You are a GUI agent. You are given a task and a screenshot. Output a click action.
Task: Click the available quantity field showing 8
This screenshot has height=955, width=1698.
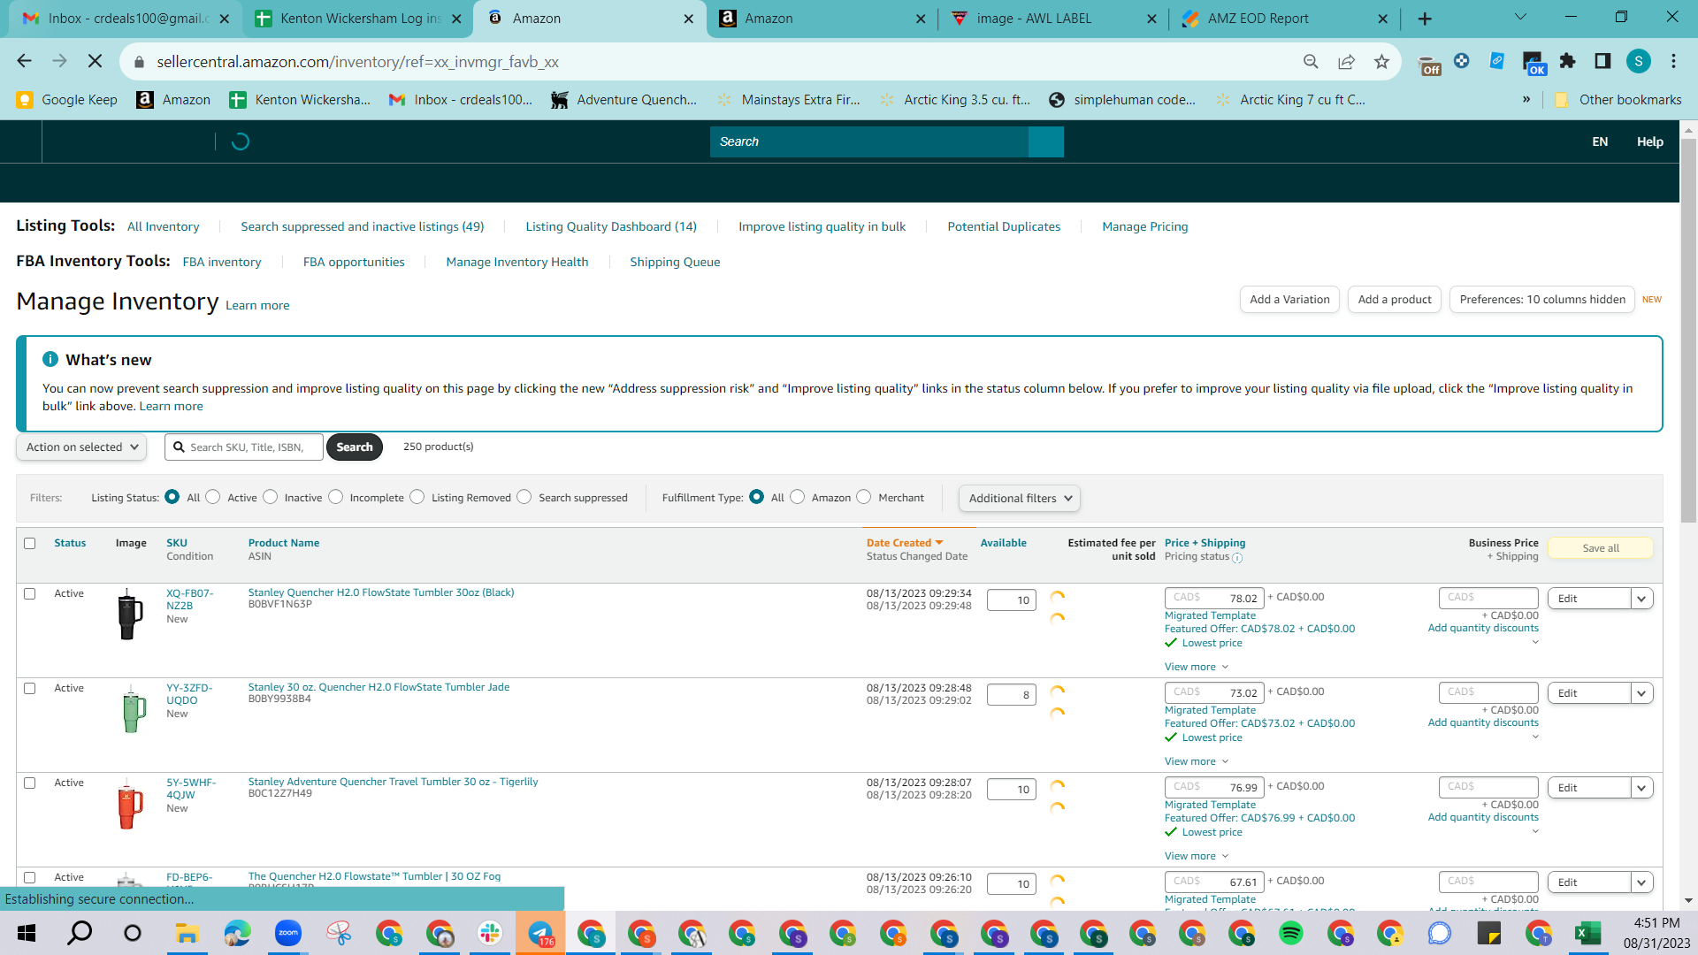1011,694
